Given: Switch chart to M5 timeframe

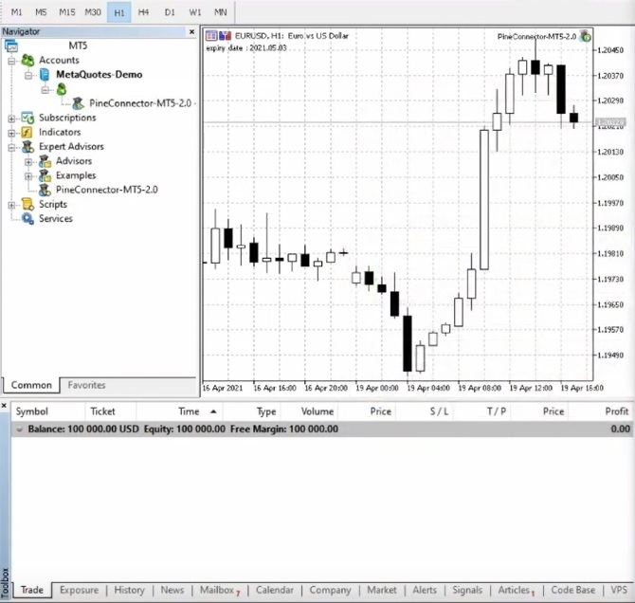Looking at the screenshot, I should click(x=41, y=12).
